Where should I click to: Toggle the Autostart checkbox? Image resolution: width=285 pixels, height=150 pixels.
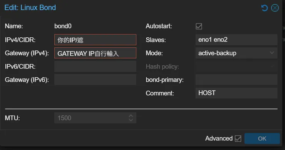[199, 26]
